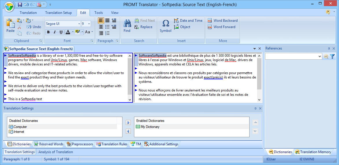Switch to Tools ribbon tab
Viewport: 339px width, 165px height.
coord(99,12)
